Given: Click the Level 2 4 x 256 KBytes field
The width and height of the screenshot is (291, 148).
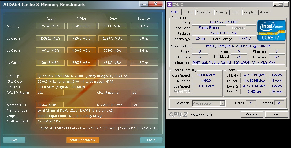Looking at the screenshot, I should pos(254,86).
